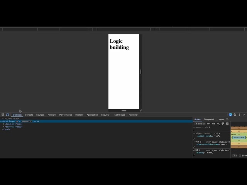The width and height of the screenshot is (247, 185).
Task: Select the closing /html tag line
Action: tap(6, 129)
